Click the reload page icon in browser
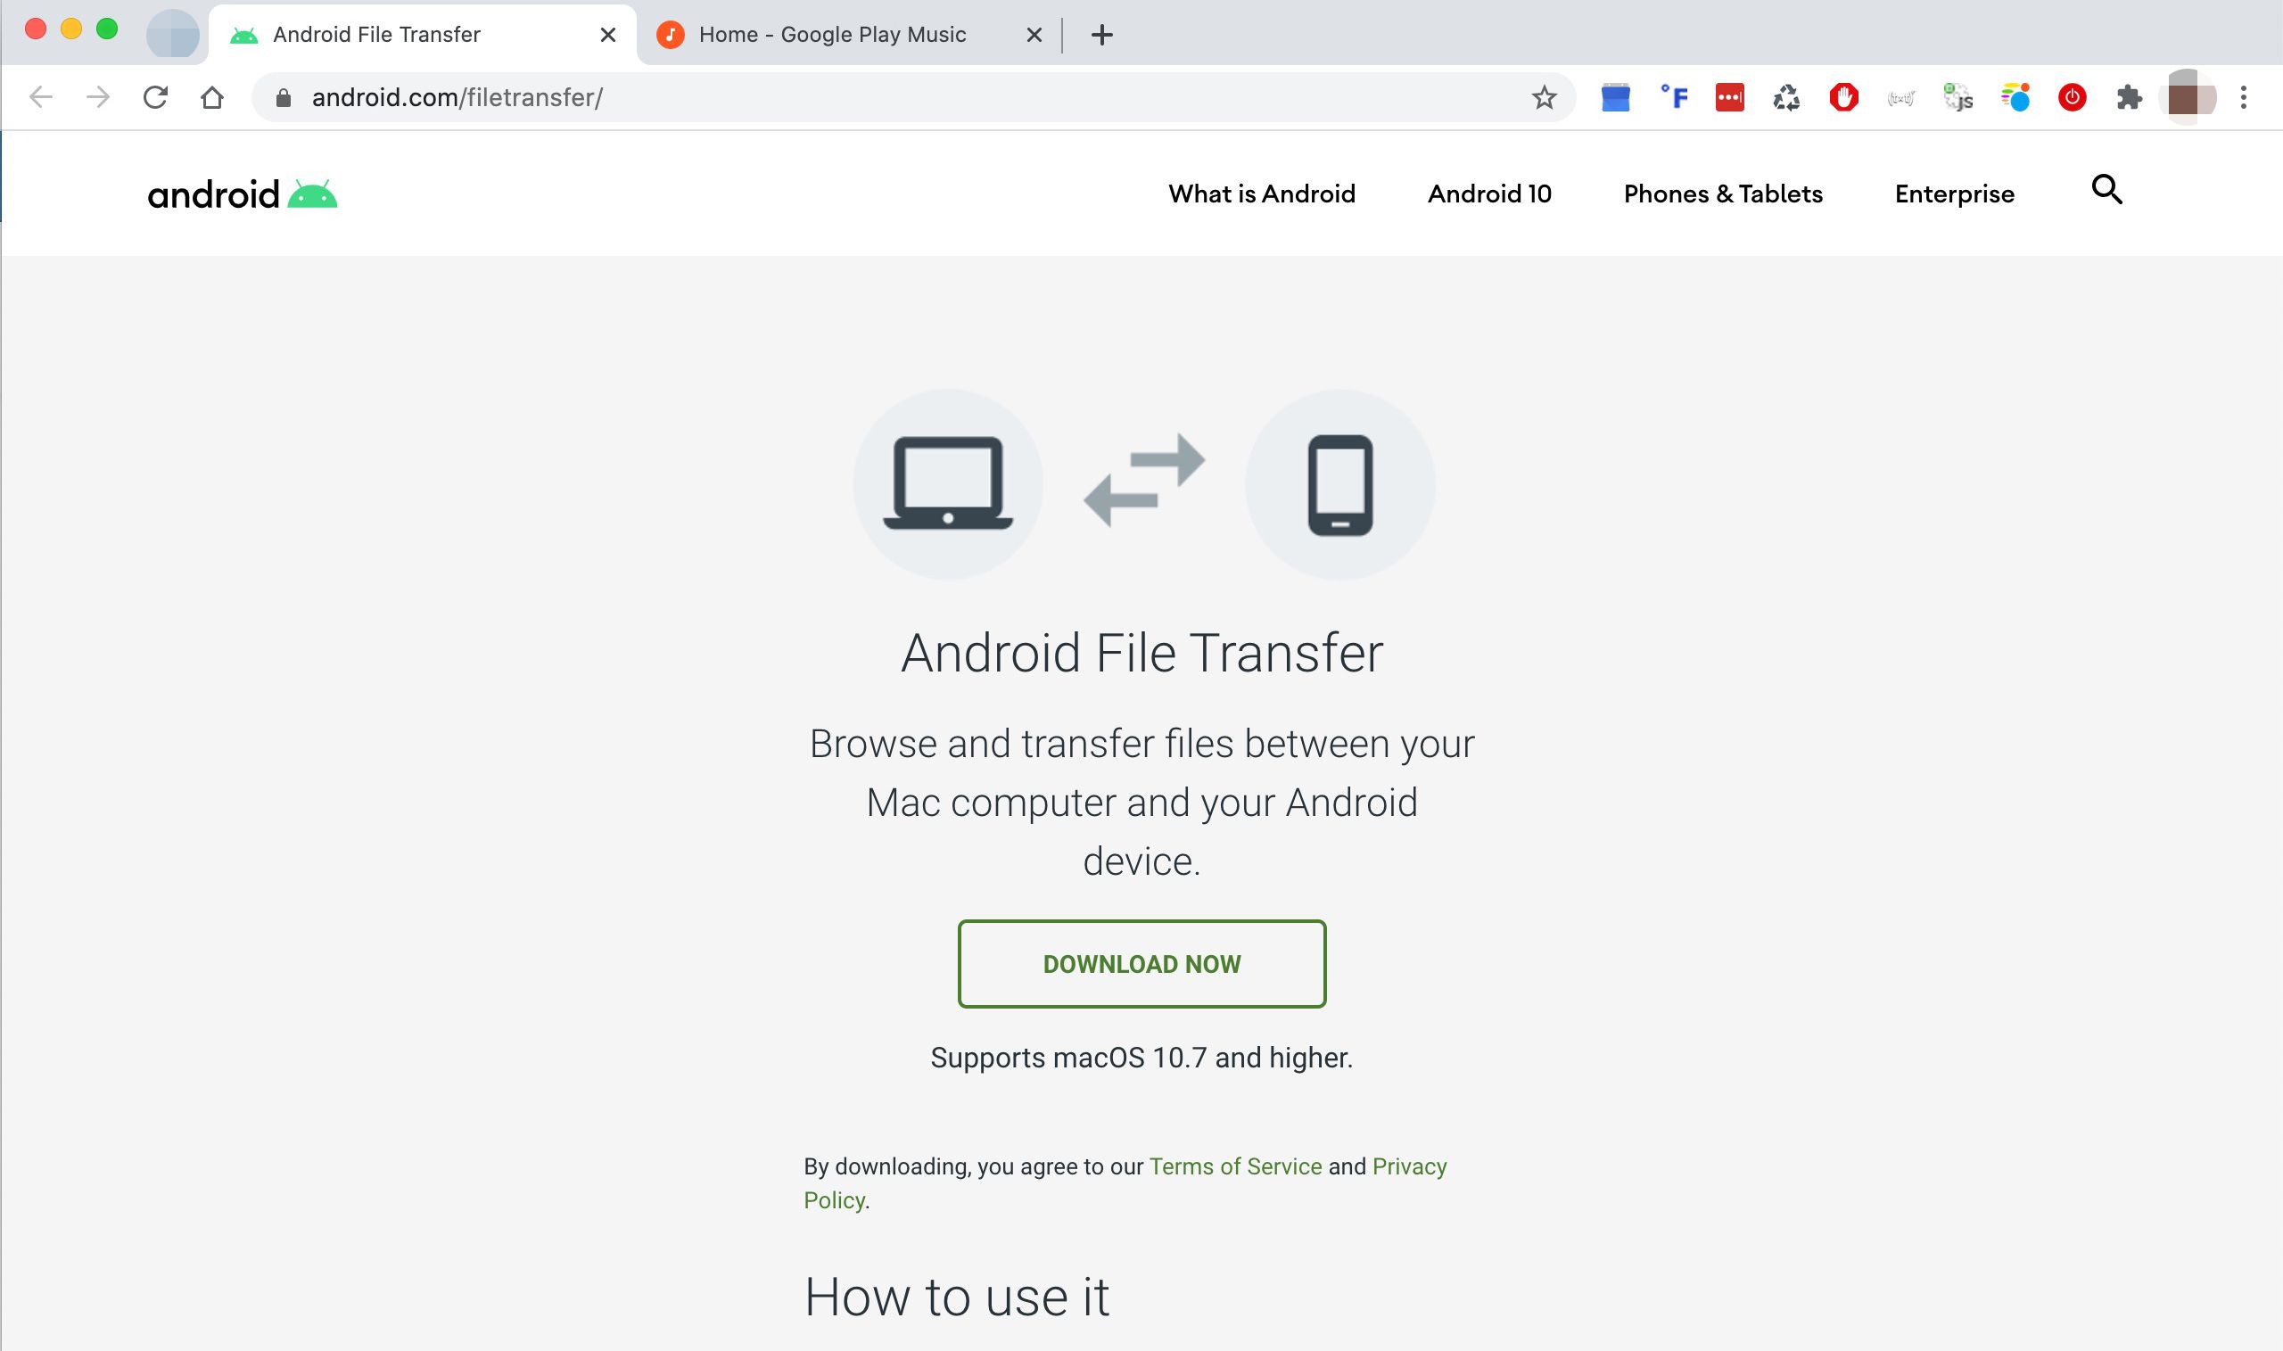The width and height of the screenshot is (2283, 1351). [x=154, y=96]
